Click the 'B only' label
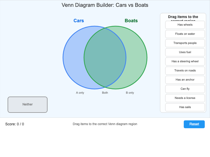This screenshot has height=157, width=210. [x=130, y=93]
